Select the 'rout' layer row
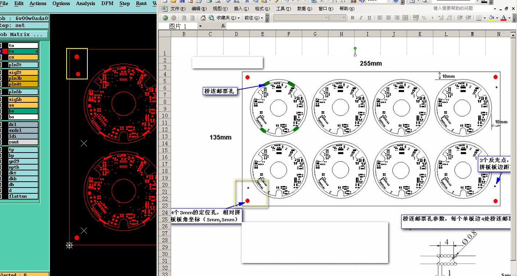 [x=23, y=142]
